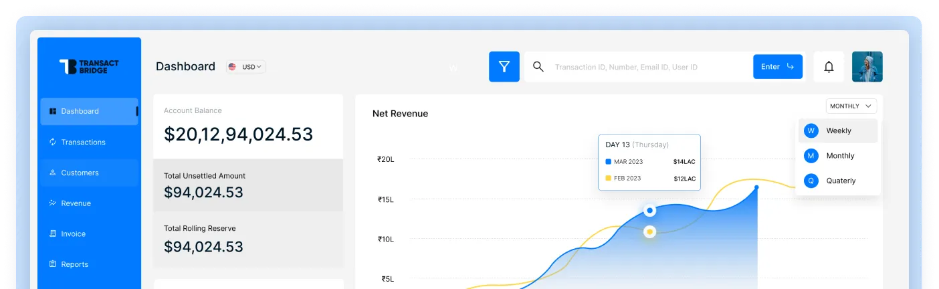Click the Transact Bridge logo
939x289 pixels.
click(x=89, y=66)
